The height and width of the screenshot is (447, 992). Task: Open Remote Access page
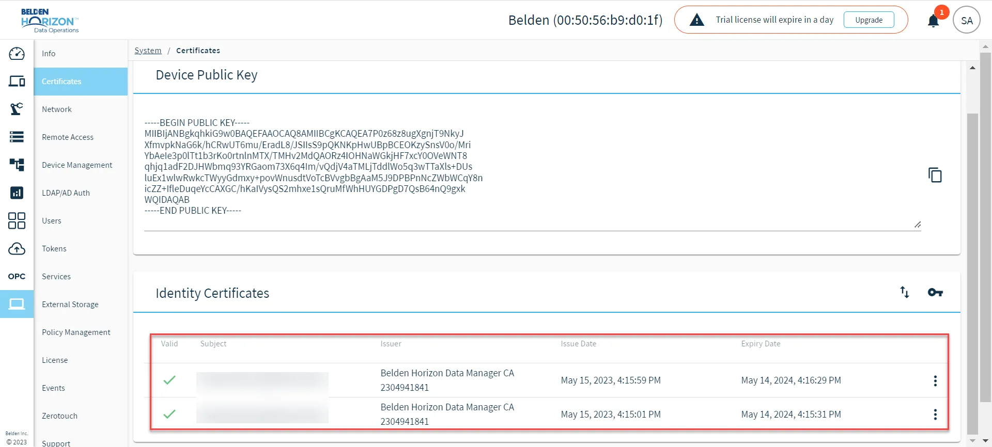pos(81,137)
